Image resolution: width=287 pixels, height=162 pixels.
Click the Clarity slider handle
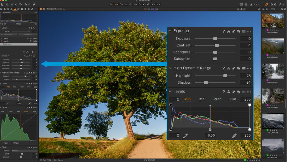(x=22, y=154)
